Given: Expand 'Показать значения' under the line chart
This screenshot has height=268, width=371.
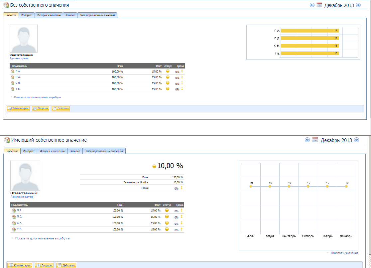Looking at the screenshot, I should [x=344, y=253].
